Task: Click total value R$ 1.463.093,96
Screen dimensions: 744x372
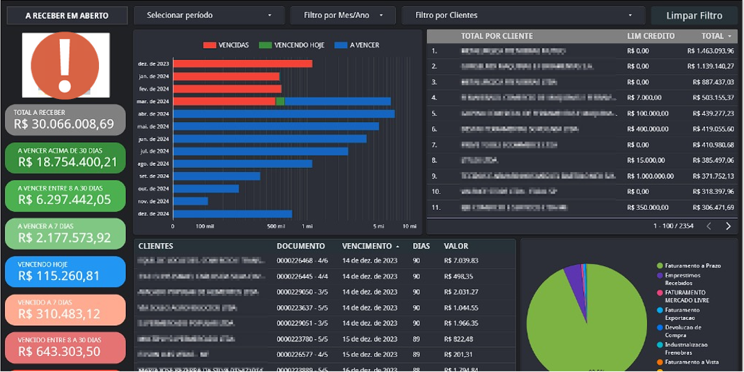Action: pyautogui.click(x=711, y=50)
